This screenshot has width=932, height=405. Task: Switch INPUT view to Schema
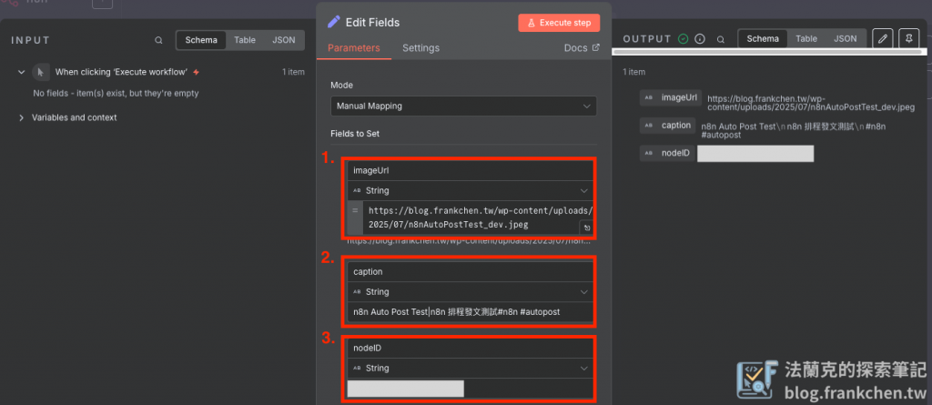click(201, 40)
